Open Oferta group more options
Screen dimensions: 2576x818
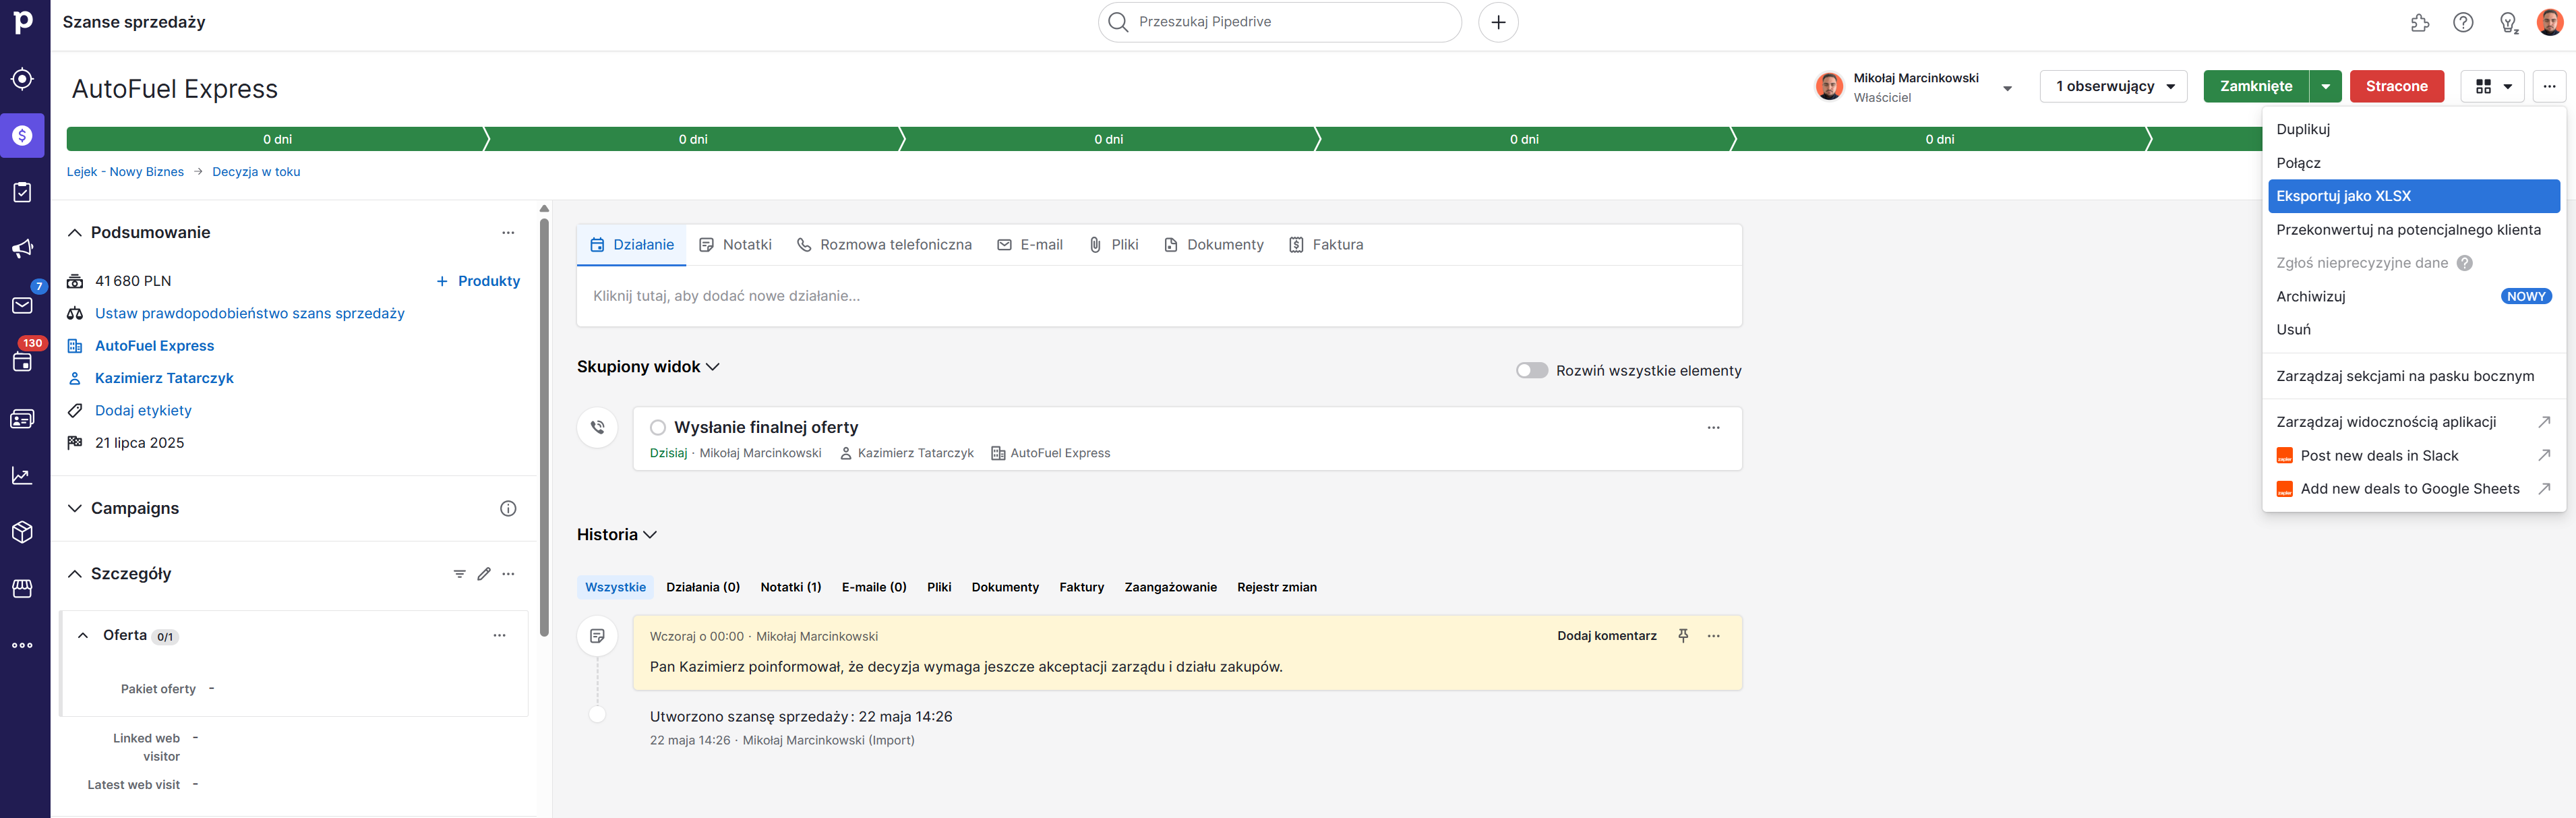[x=499, y=635]
